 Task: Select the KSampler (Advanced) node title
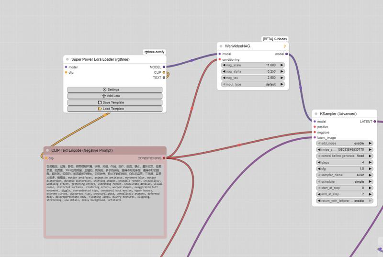click(x=338, y=114)
